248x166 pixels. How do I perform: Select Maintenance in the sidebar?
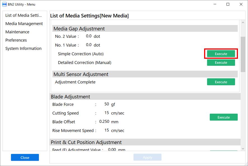17,32
